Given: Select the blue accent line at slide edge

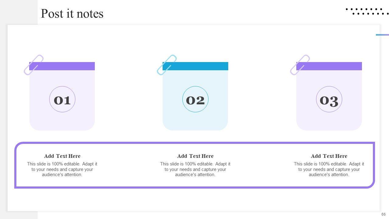Looking at the screenshot, I should pyautogui.click(x=382, y=35).
